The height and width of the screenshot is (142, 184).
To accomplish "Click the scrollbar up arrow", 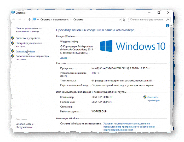I will pyautogui.click(x=171, y=25).
